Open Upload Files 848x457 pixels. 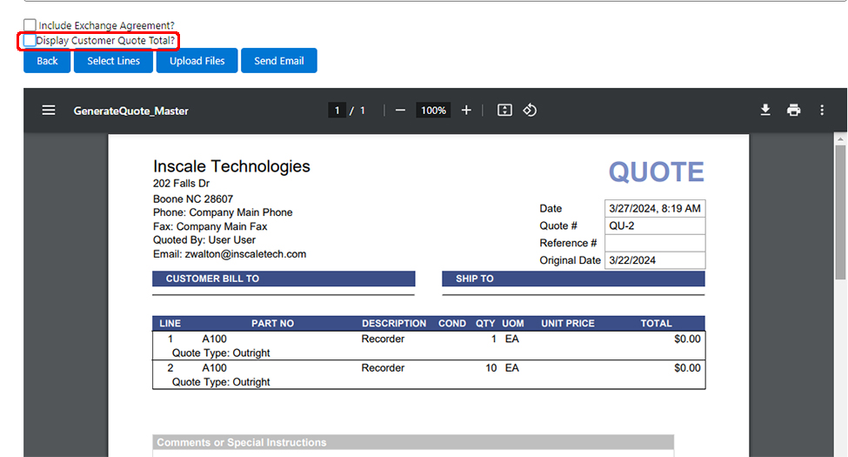(197, 61)
